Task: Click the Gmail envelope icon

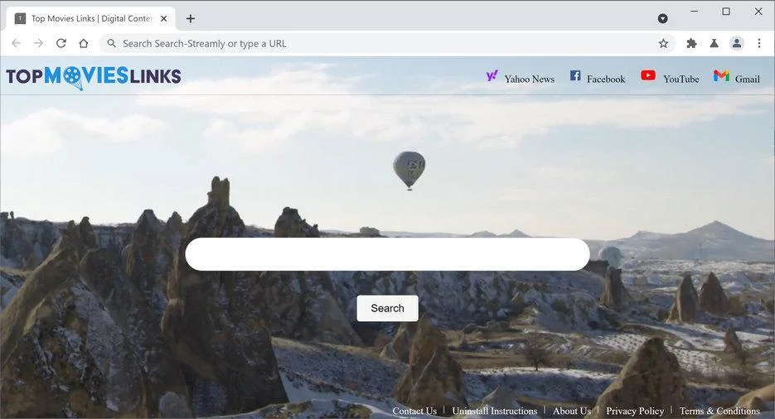Action: click(x=721, y=75)
